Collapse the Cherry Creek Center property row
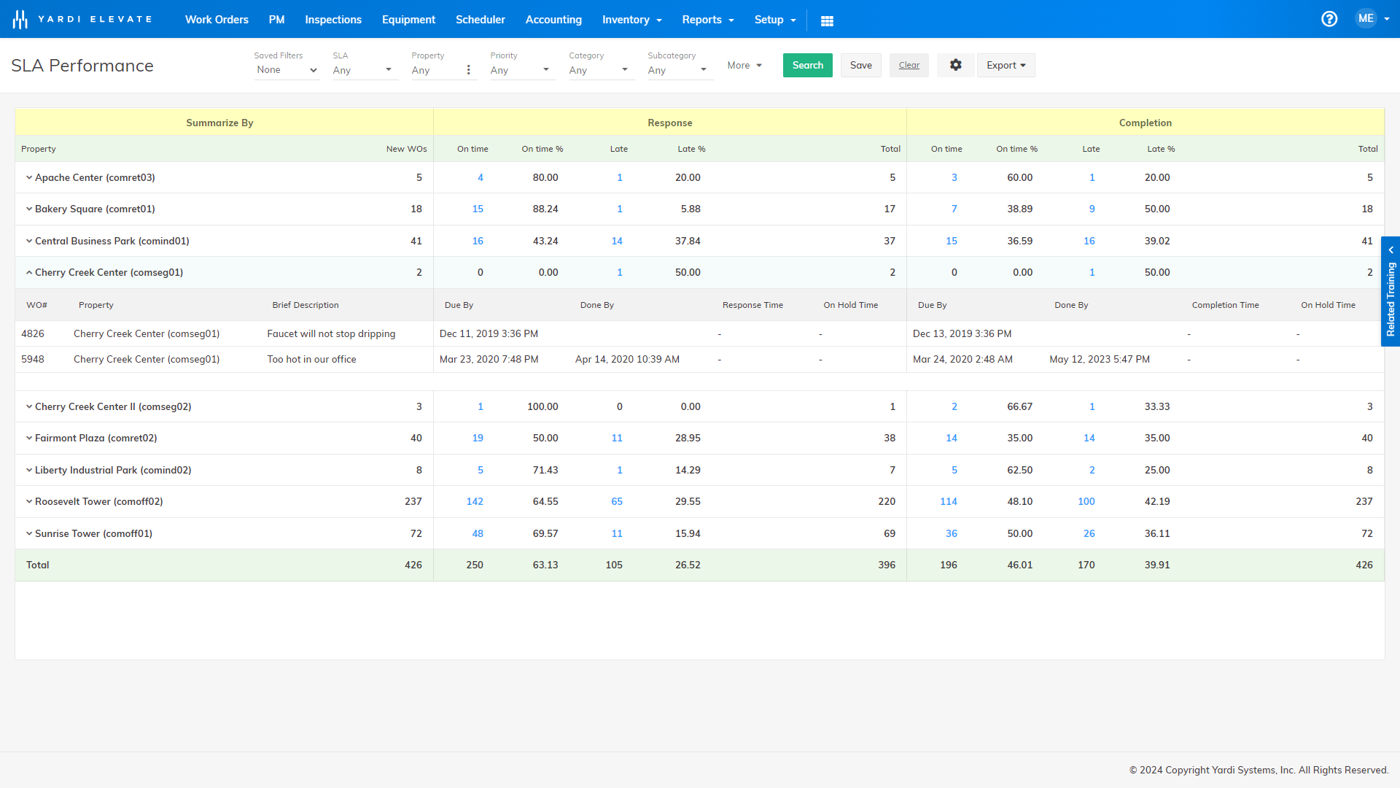This screenshot has height=788, width=1400. pos(29,271)
